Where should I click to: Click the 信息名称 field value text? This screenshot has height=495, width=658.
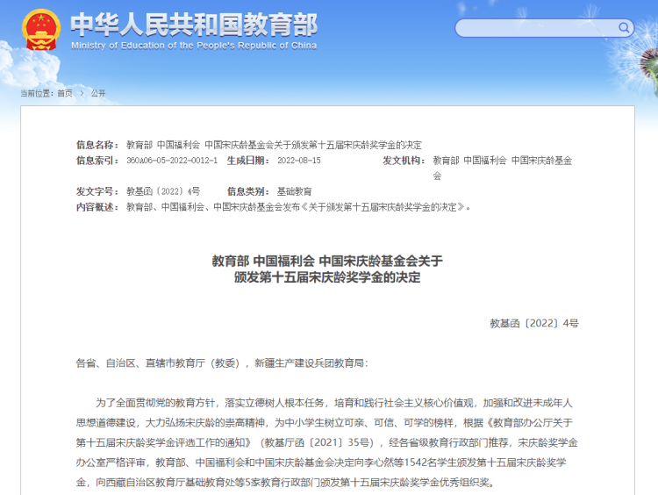(274, 145)
